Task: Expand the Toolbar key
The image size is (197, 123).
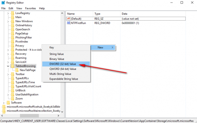Action: pyautogui.click(x=8, y=74)
